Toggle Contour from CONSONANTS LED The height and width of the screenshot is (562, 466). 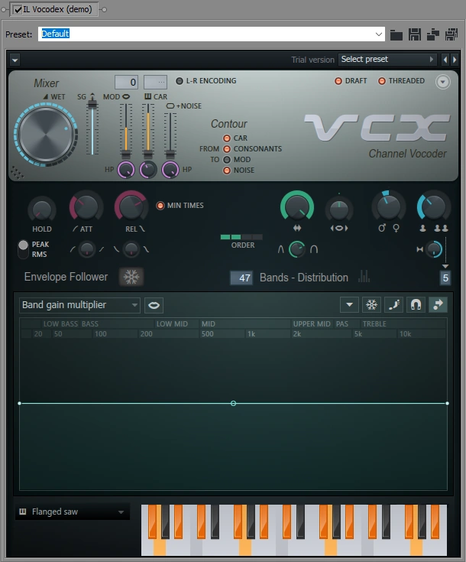click(227, 149)
